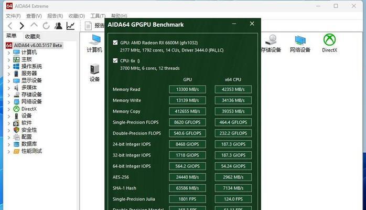Open the 存储设备 icon in main pane
The width and height of the screenshot is (366, 210).
pyautogui.click(x=271, y=44)
